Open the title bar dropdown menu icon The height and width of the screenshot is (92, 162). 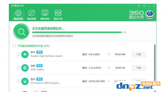coord(144,6)
